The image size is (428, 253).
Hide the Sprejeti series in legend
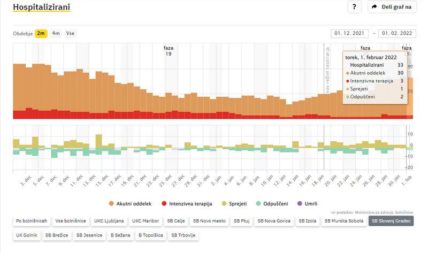click(x=233, y=204)
